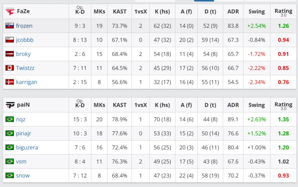Screen dimensions: 298x187
Task: Sort FaZe table by KAST column
Action: 120,12
